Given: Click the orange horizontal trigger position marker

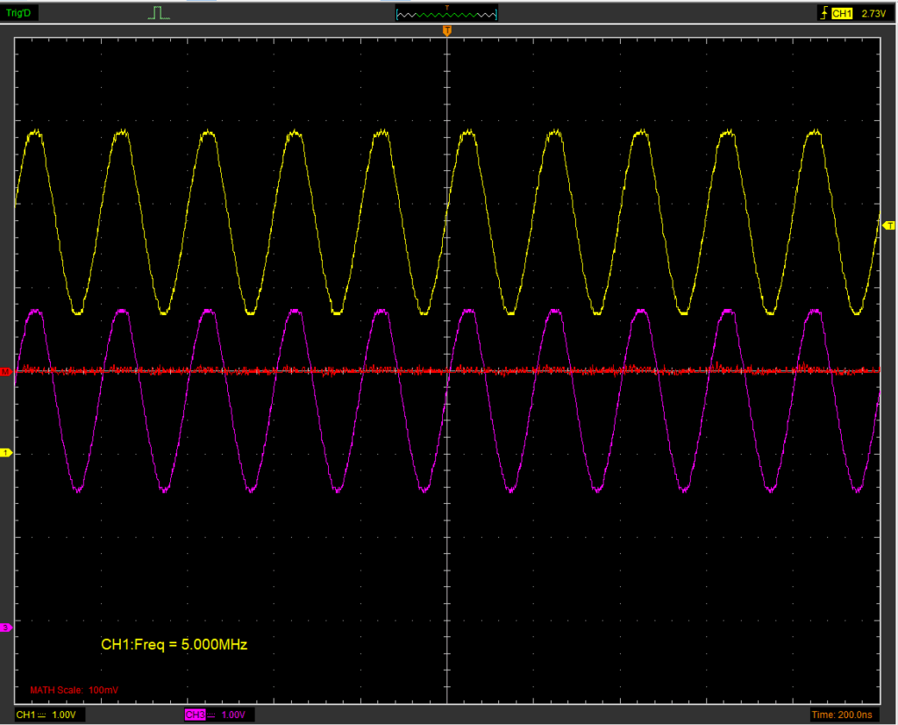Looking at the screenshot, I should tap(447, 32).
